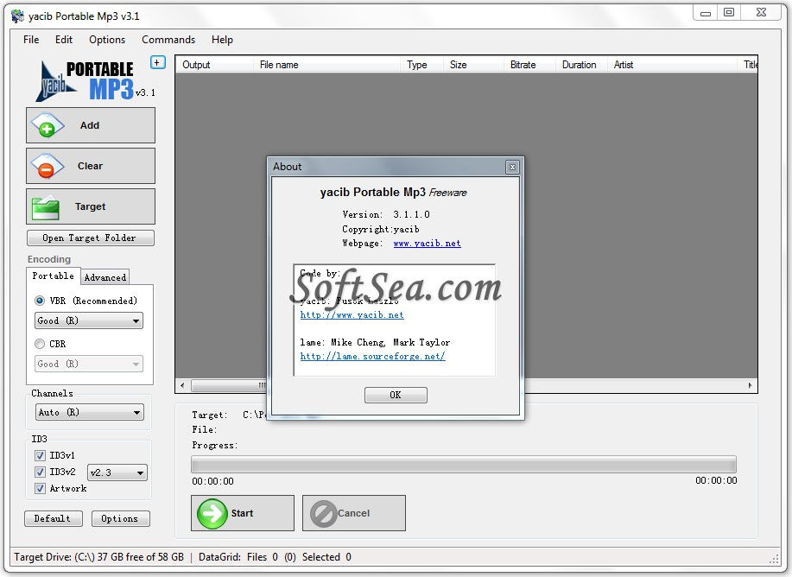The width and height of the screenshot is (792, 577).
Task: Click the green arrow Start icon
Action: [x=212, y=513]
